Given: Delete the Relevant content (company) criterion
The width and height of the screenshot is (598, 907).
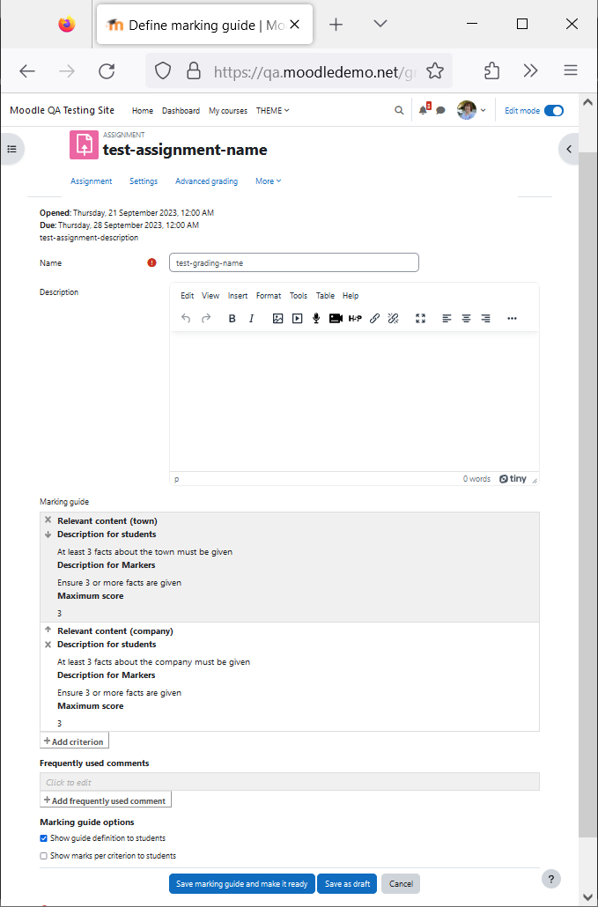Looking at the screenshot, I should pos(48,645).
